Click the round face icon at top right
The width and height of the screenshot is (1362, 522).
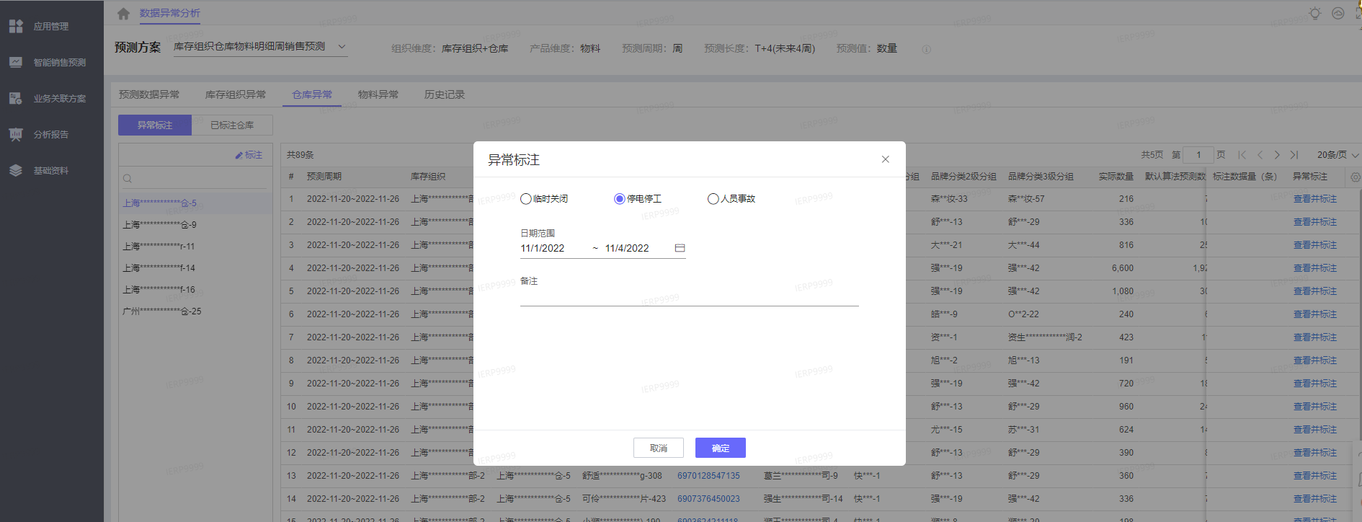click(x=1338, y=13)
